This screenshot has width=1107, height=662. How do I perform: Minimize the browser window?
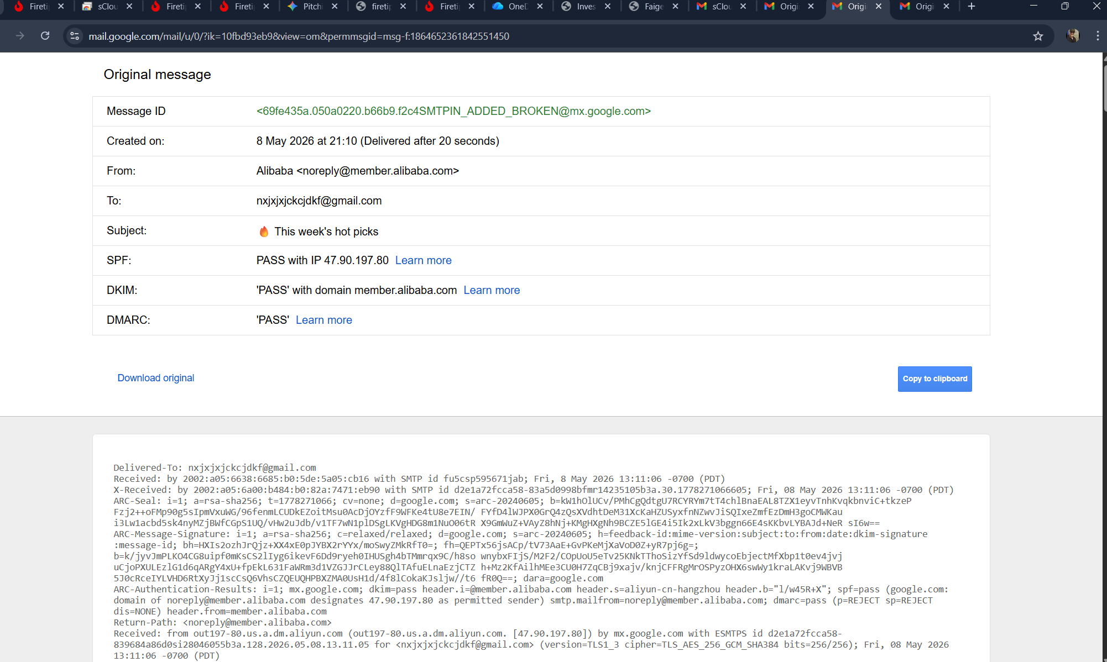click(x=1033, y=6)
